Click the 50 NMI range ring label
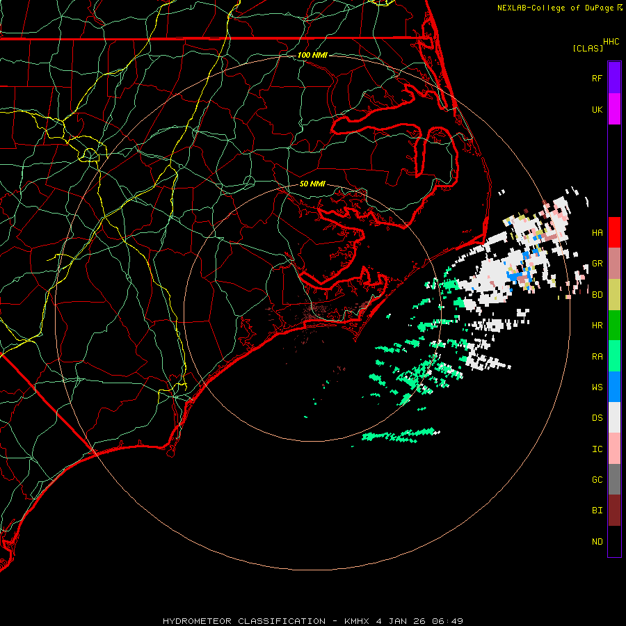626x626 pixels. click(x=312, y=184)
